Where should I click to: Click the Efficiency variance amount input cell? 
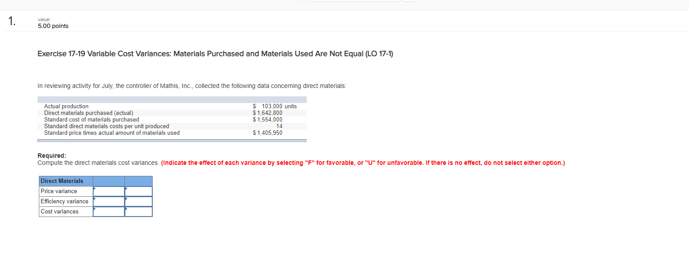109,201
